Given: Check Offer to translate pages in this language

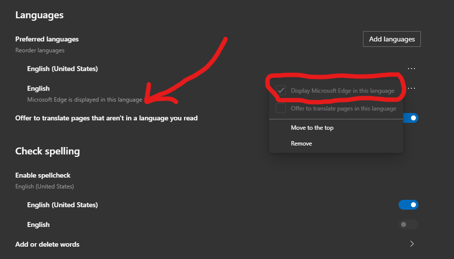Looking at the screenshot, I should (281, 108).
